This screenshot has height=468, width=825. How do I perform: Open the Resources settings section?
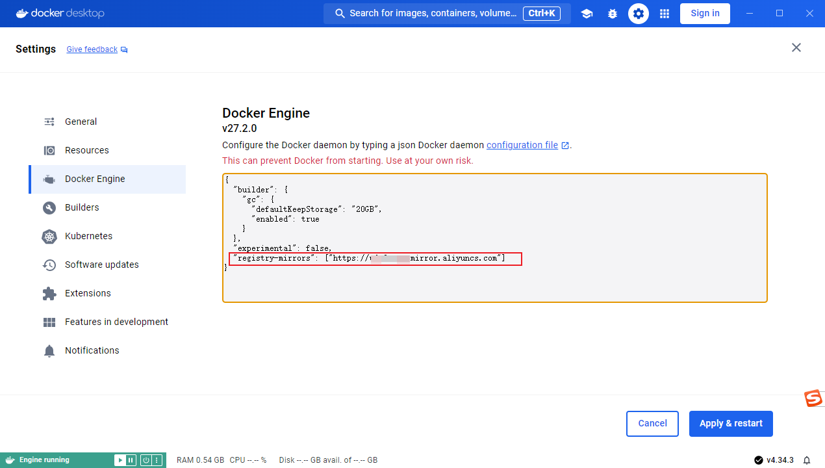click(107, 150)
